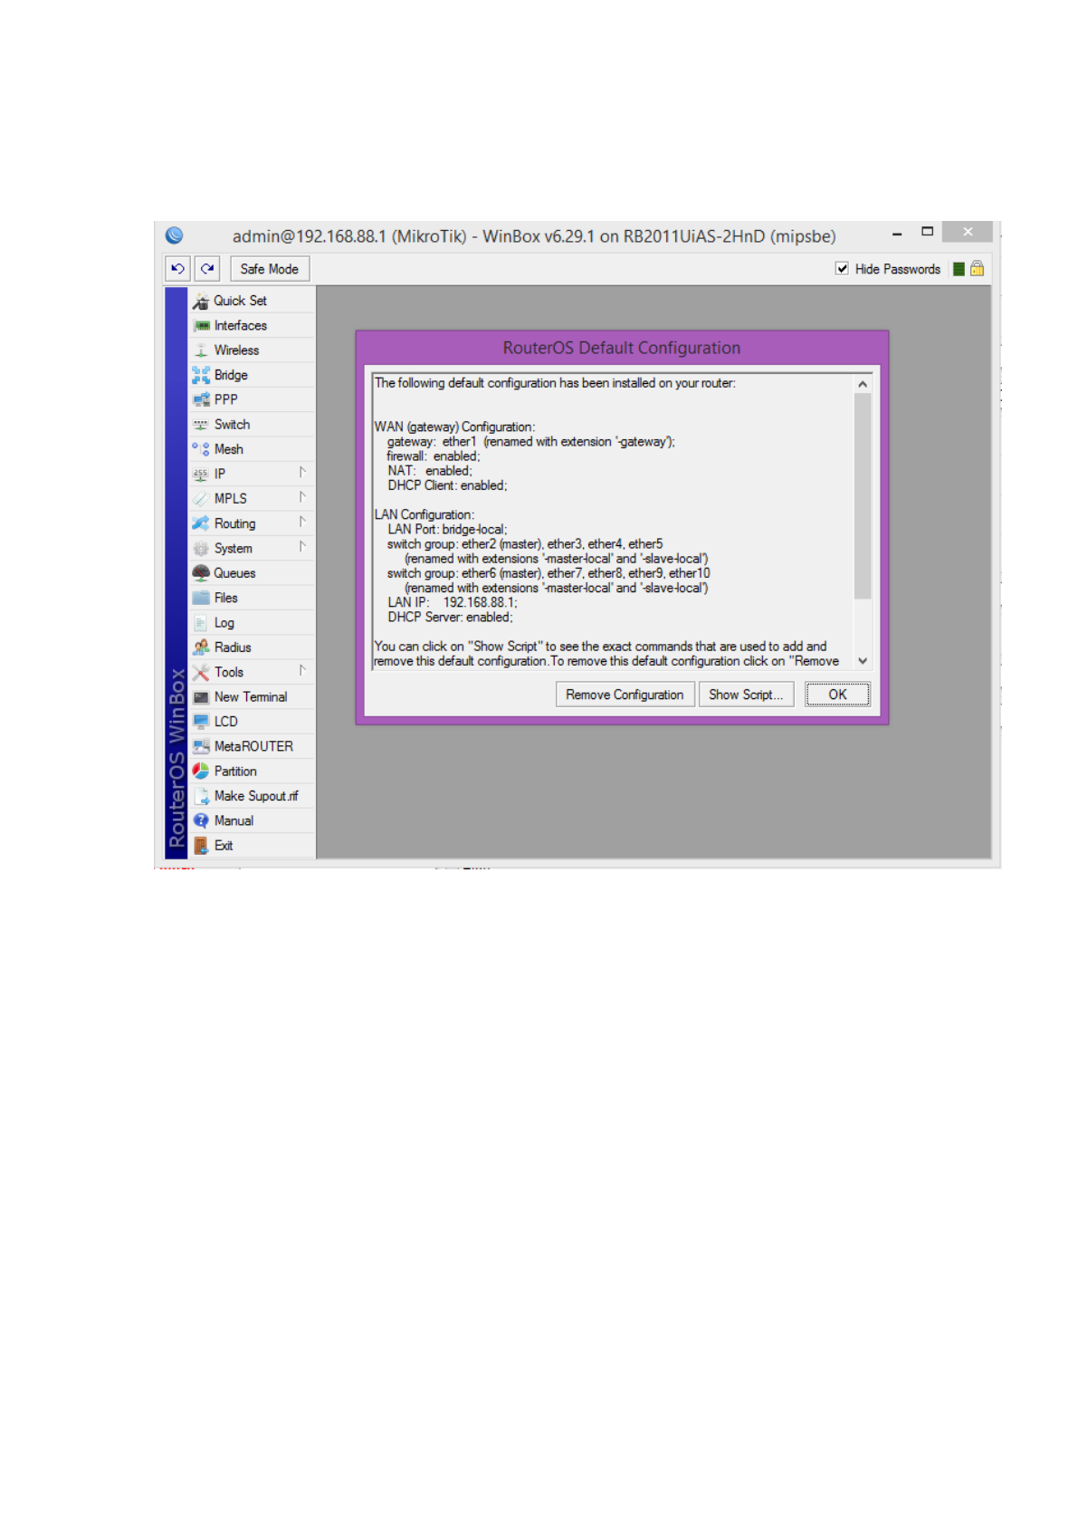Open Interfaces via its icon
The image size is (1078, 1525).
pos(201,326)
